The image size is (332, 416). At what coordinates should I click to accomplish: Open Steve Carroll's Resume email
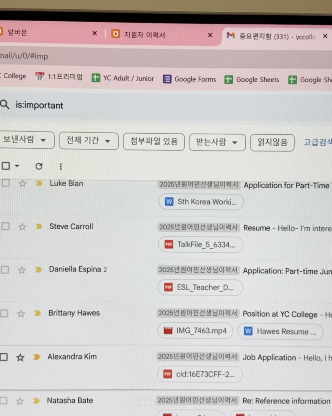coord(288,228)
